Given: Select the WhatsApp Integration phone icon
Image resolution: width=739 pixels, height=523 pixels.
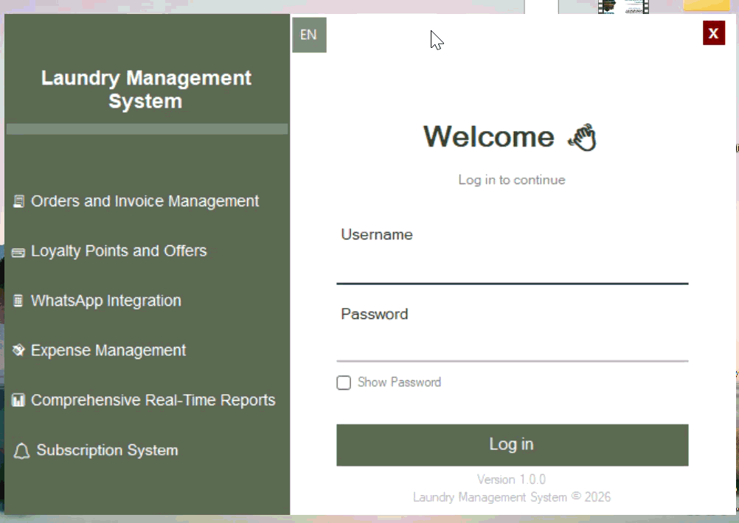Looking at the screenshot, I should 18,301.
